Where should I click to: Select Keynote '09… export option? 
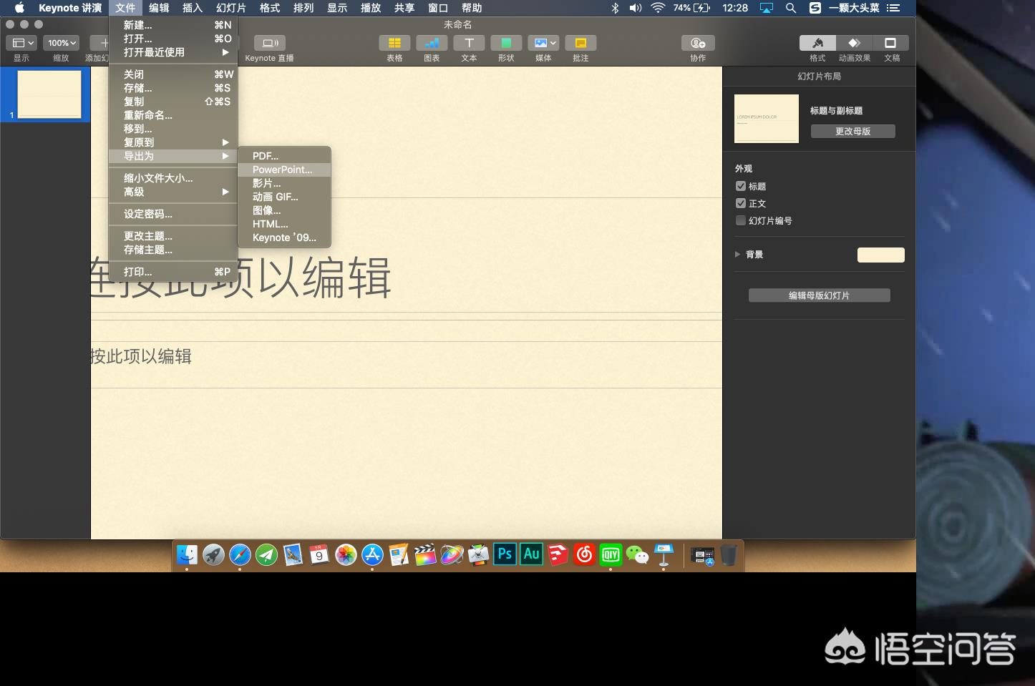[x=284, y=237]
